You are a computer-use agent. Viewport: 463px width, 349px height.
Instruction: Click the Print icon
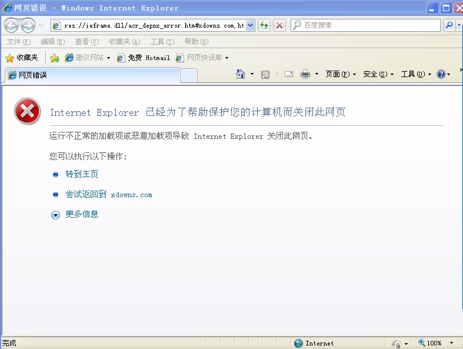tap(305, 74)
